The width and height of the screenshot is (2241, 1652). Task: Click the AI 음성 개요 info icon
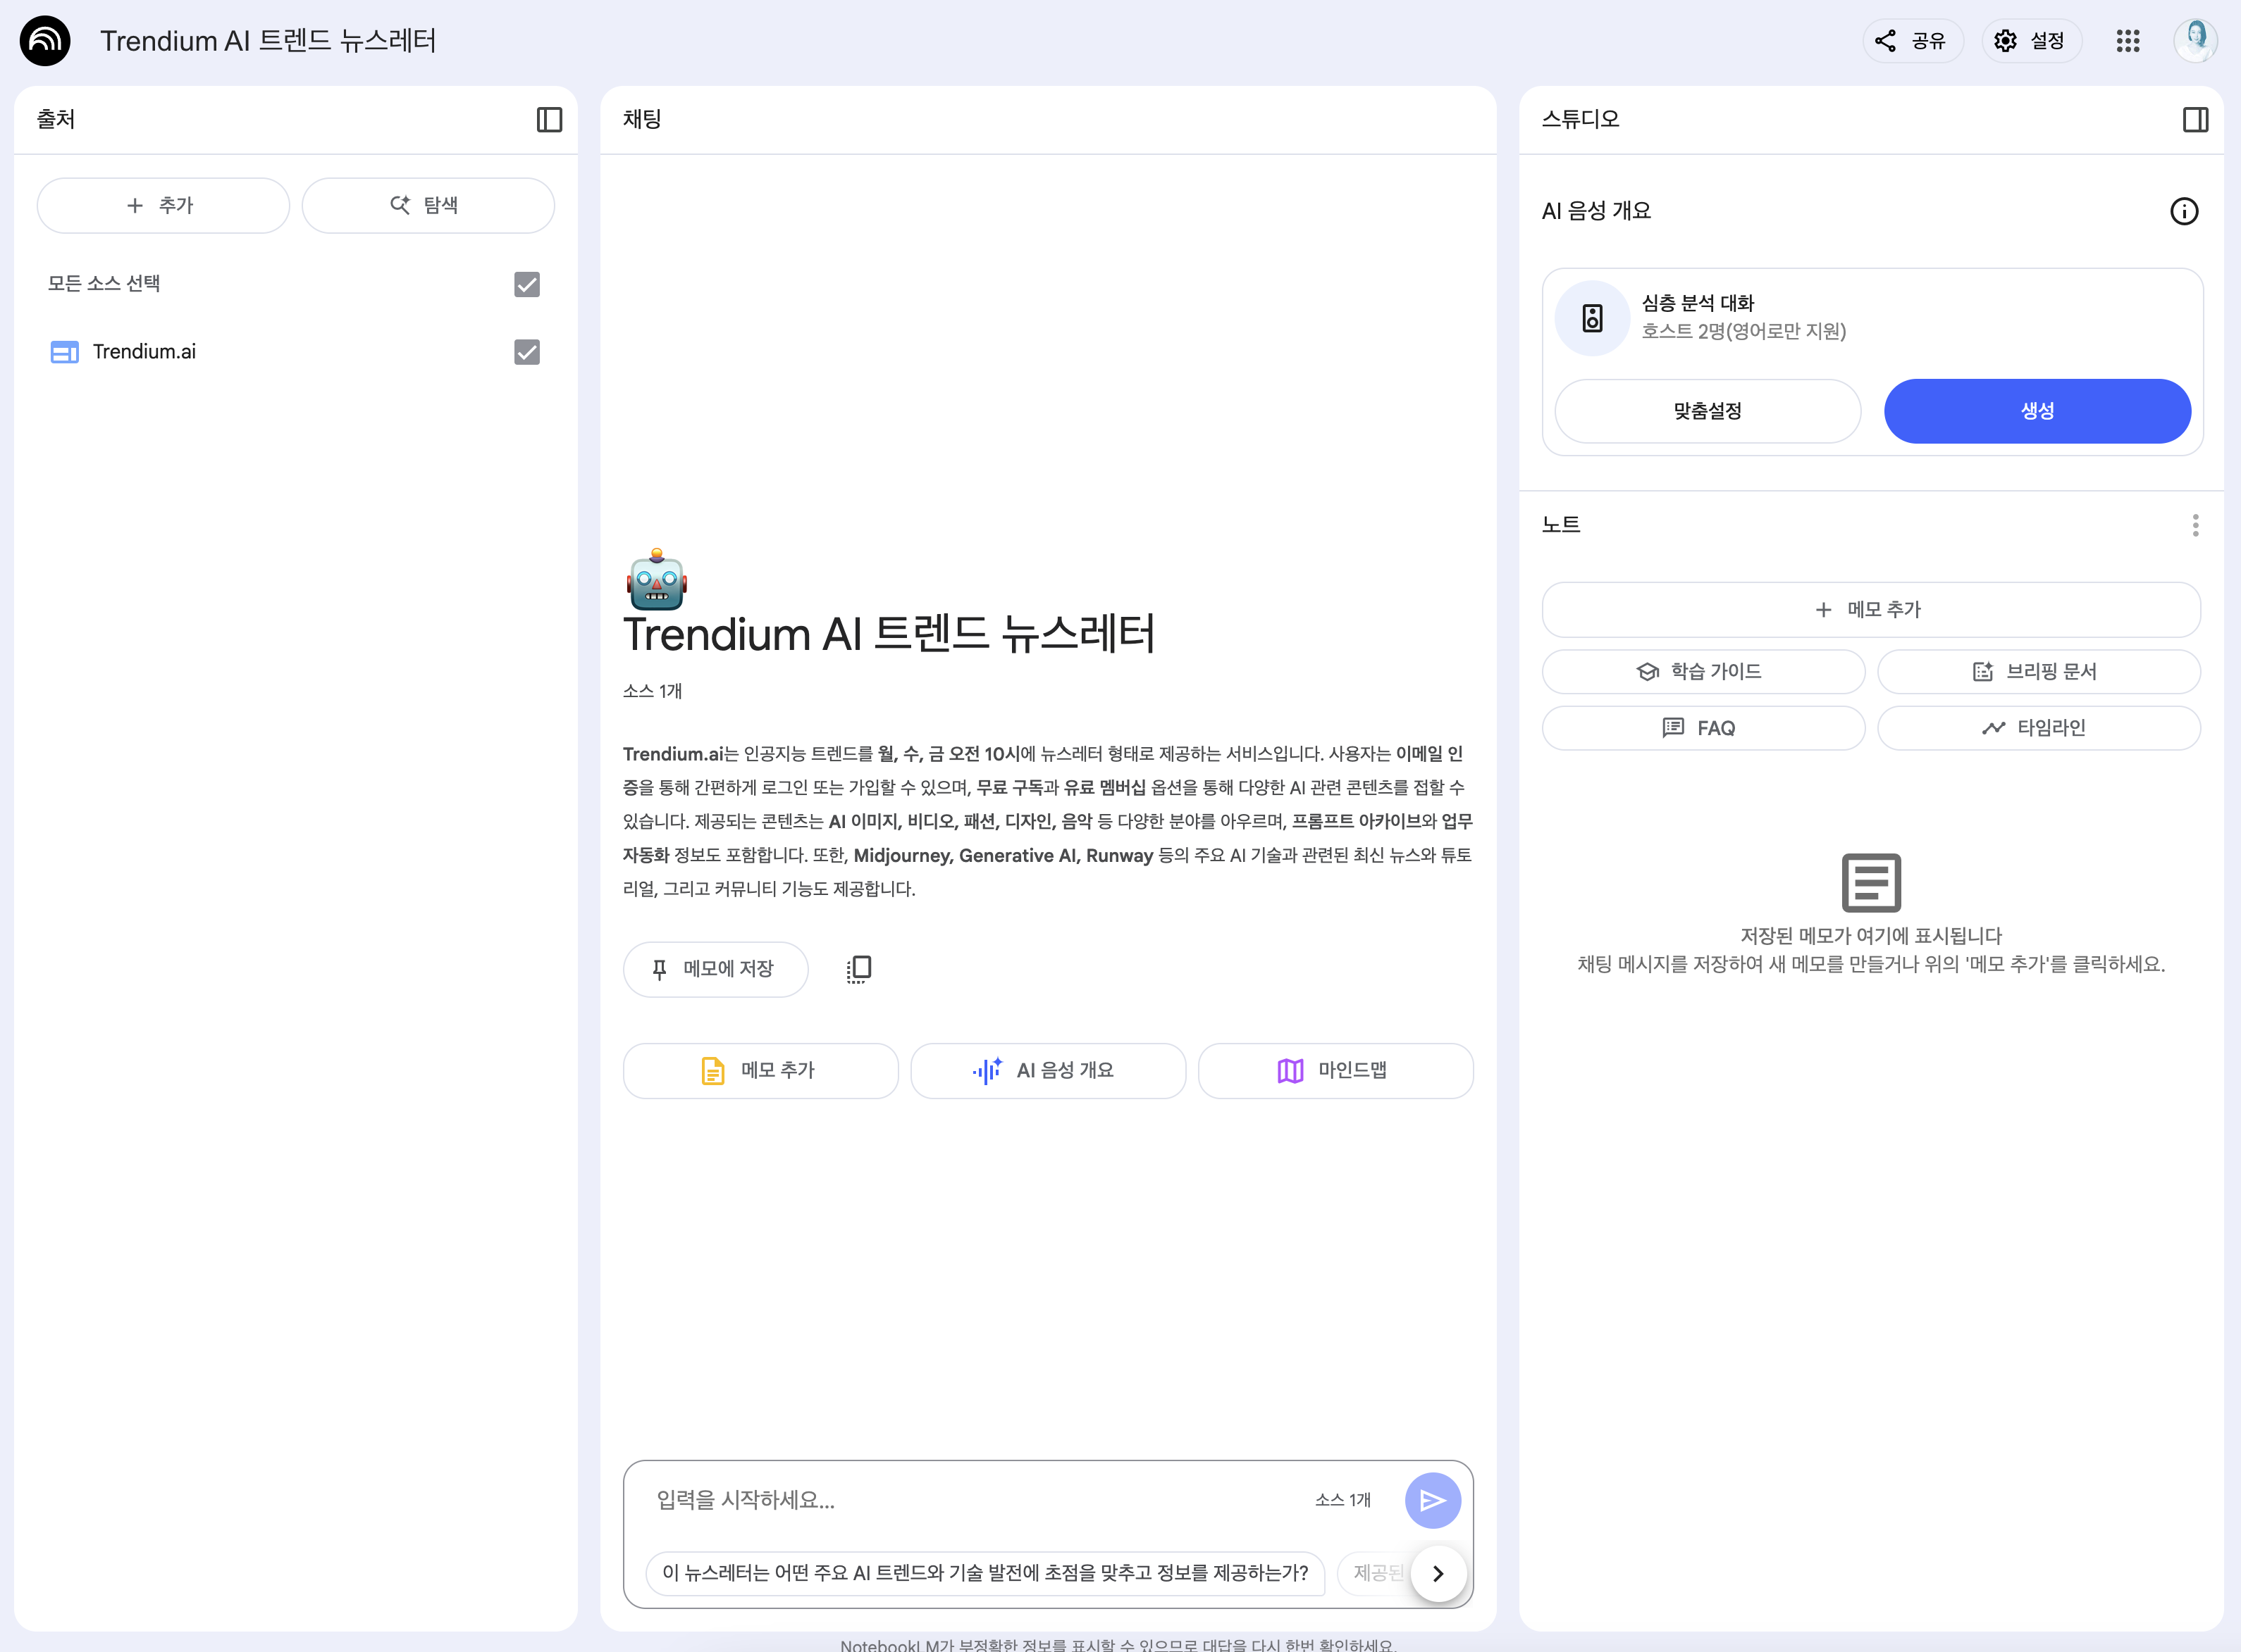coord(2184,211)
